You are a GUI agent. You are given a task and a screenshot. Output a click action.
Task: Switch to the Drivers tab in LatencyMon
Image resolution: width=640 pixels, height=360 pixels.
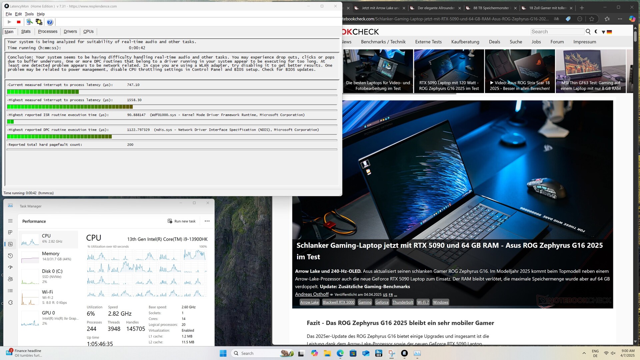[x=70, y=31]
